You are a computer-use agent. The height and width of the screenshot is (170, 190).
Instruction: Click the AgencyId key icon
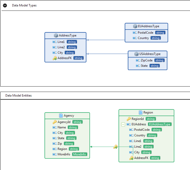tap(55, 122)
